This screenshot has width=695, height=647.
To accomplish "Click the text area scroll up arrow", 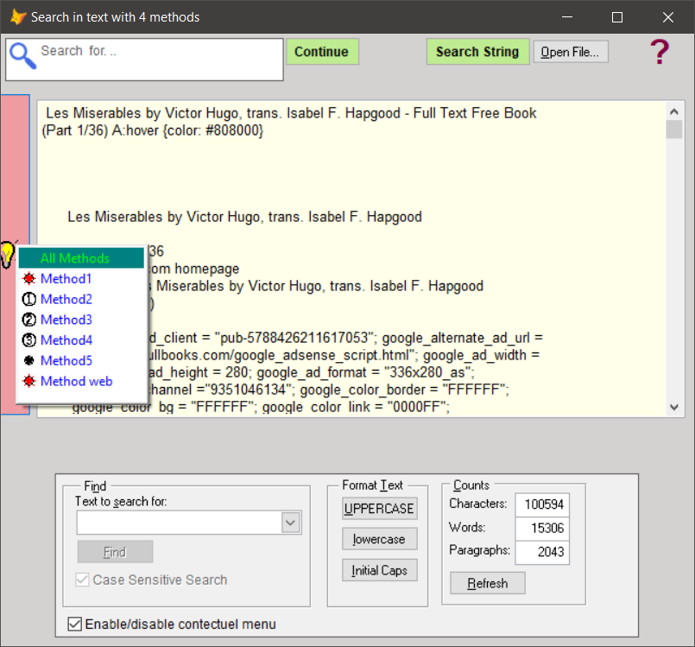I will tap(674, 111).
